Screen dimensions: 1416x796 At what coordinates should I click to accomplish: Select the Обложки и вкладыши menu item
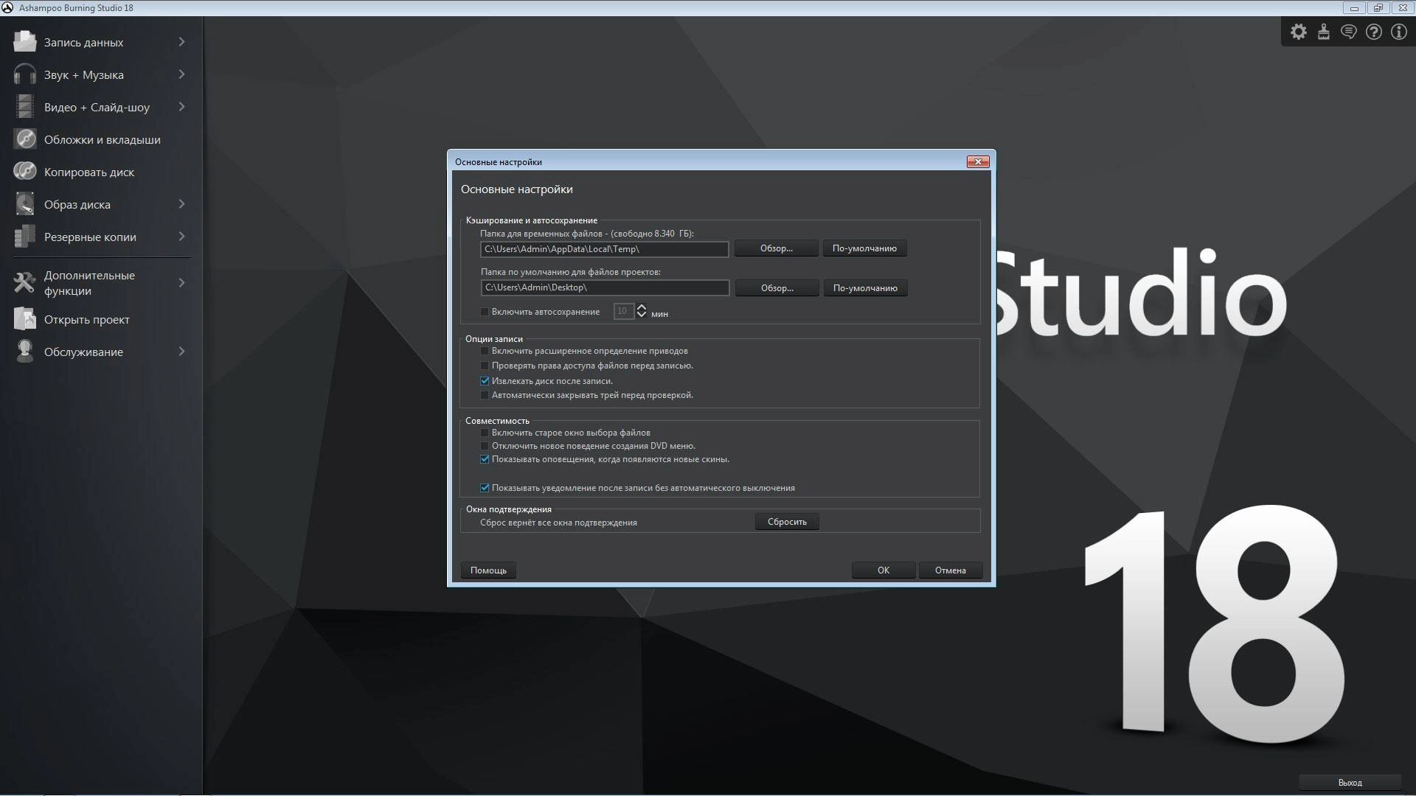coord(102,139)
